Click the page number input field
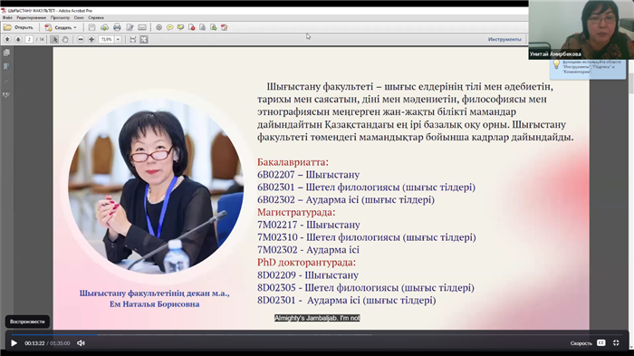Screen dimensions: 634x356 pos(29,39)
